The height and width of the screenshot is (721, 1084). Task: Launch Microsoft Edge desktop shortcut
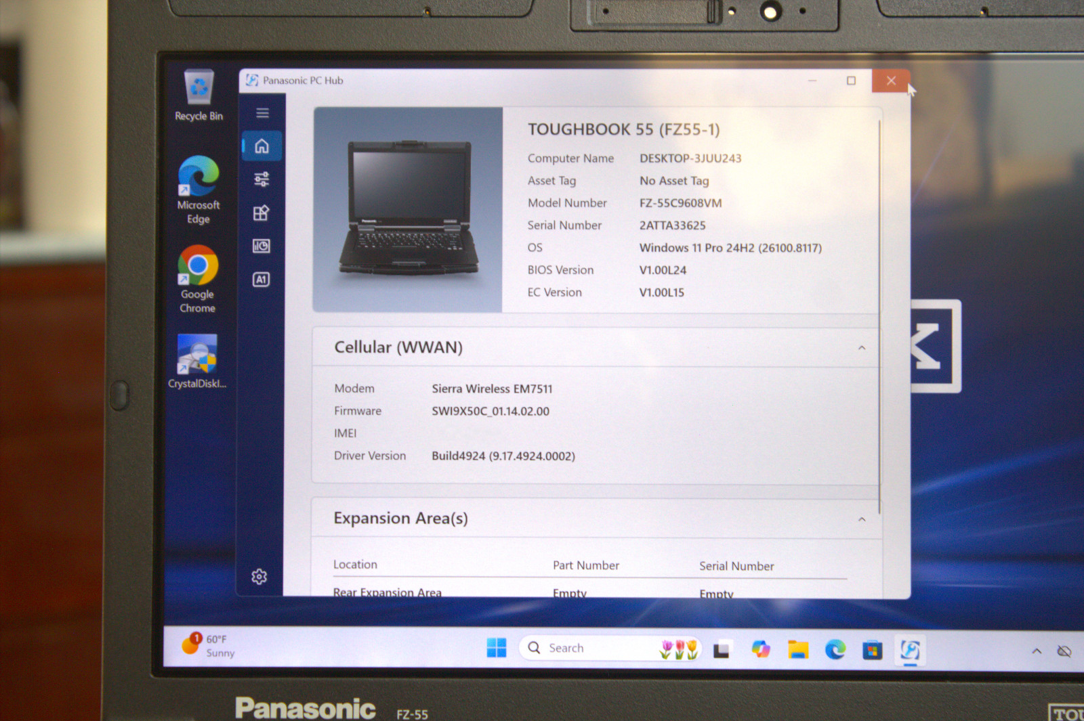[x=199, y=190]
